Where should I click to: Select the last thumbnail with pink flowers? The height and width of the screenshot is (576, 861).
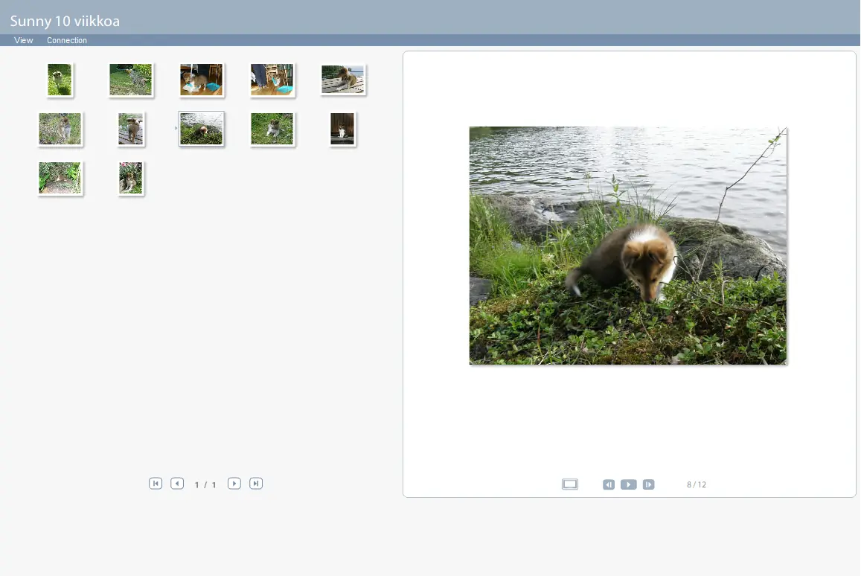[x=131, y=178]
